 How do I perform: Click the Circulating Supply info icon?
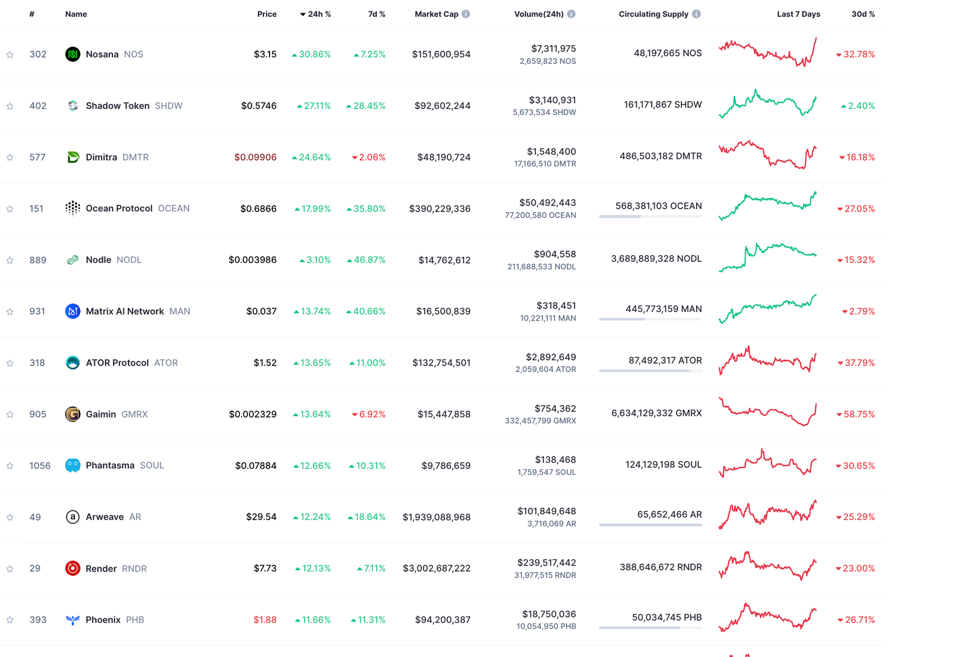(x=696, y=14)
